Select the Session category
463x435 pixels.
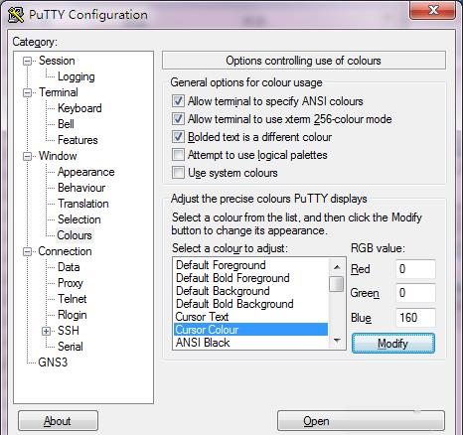(x=57, y=61)
